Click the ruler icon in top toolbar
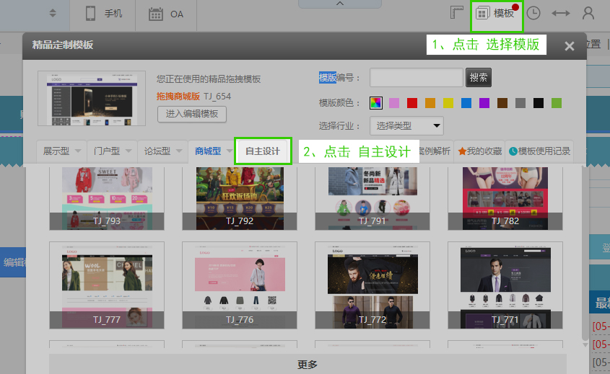 pos(456,14)
